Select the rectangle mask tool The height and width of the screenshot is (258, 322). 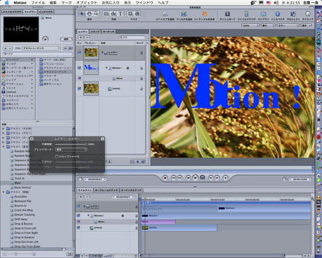130,14
